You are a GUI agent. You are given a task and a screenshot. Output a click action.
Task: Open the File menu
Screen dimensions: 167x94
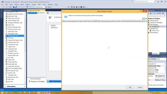[2, 4]
